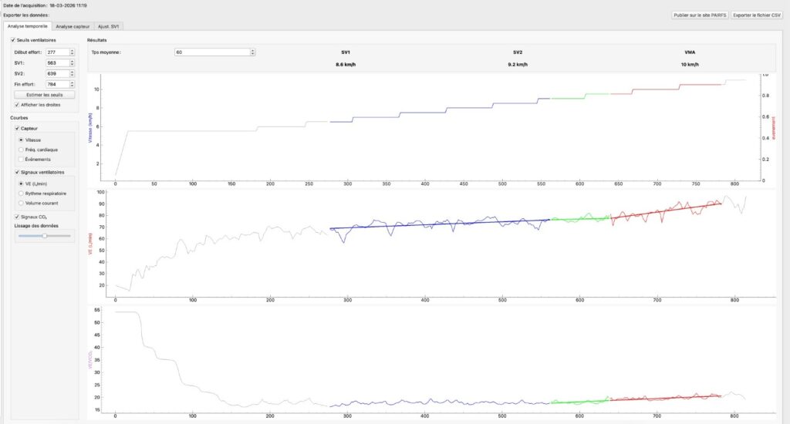This screenshot has height=424, width=790.
Task: Uncheck the Seuils ventilatoires checkbox
Action: tap(13, 40)
